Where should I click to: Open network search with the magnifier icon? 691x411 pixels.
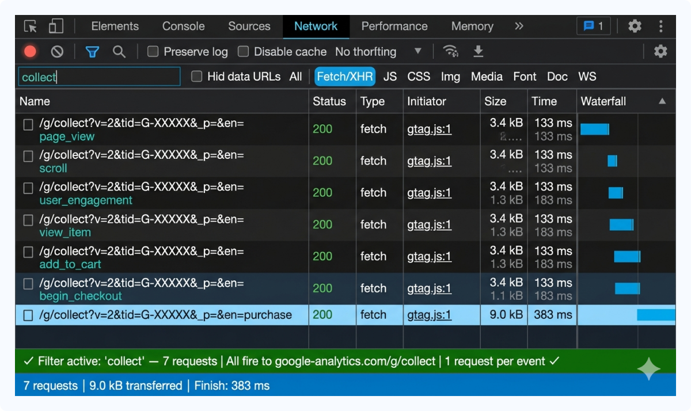(x=119, y=52)
